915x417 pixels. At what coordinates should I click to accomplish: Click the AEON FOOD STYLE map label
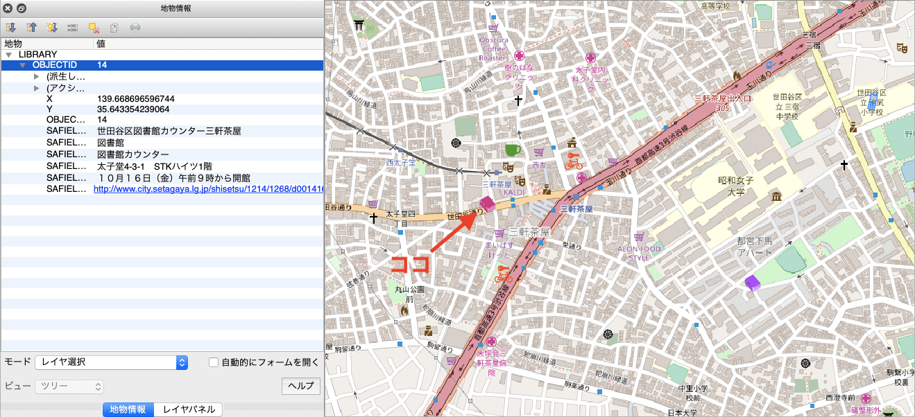click(x=639, y=253)
